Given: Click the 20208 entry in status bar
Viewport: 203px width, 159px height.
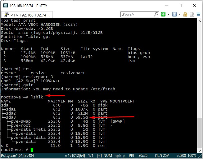Looking at the screenshot, I should pyautogui.click(x=181, y=156).
